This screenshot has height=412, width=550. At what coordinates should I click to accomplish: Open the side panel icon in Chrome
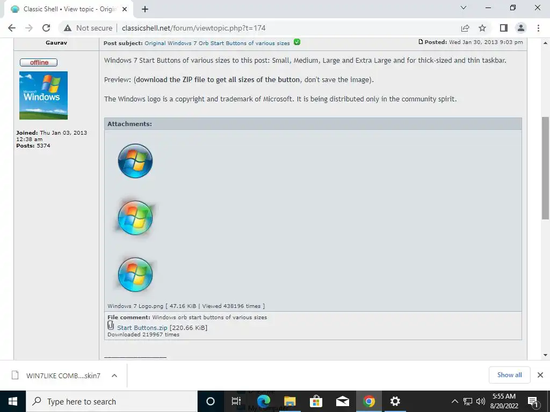tap(504, 28)
